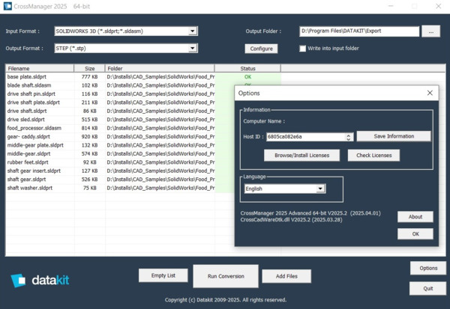Close the Options dialog
Image resolution: width=450 pixels, height=309 pixels.
(430, 93)
